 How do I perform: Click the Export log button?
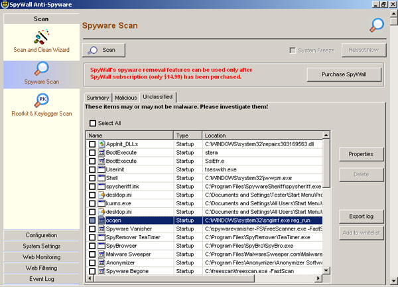(361, 217)
